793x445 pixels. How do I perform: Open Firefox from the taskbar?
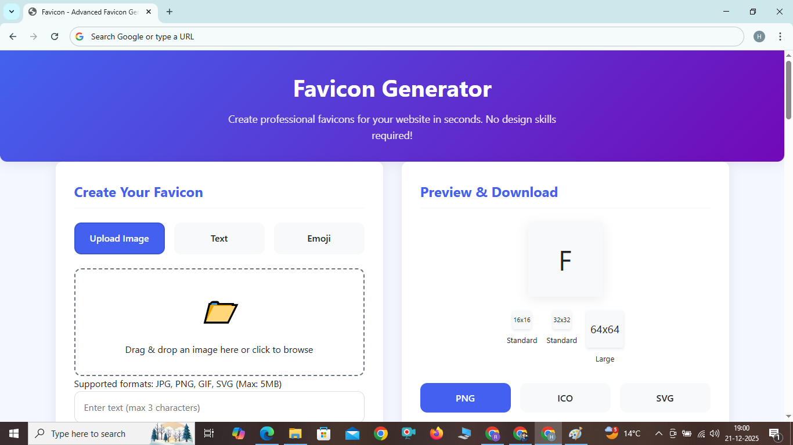(436, 433)
